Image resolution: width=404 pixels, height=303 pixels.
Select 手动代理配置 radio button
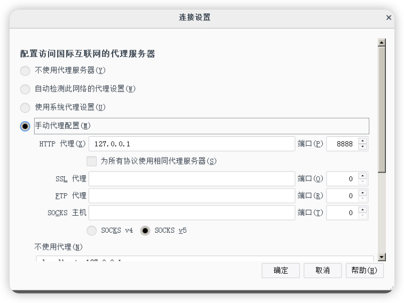[25, 126]
